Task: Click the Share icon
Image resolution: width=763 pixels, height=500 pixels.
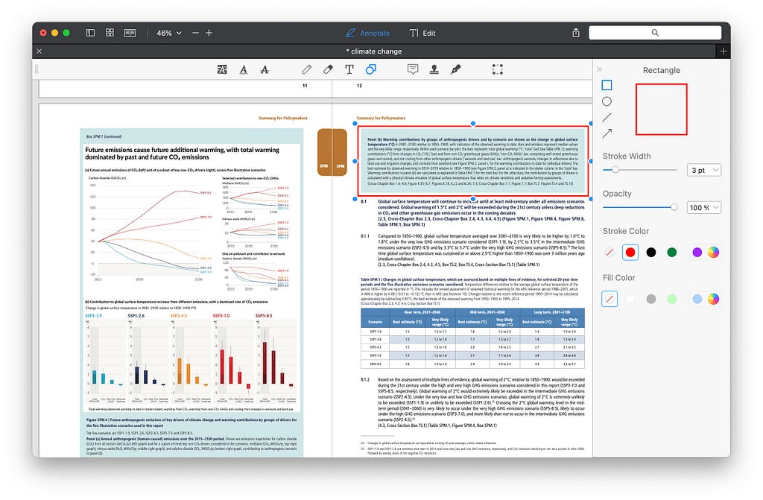Action: coord(576,33)
